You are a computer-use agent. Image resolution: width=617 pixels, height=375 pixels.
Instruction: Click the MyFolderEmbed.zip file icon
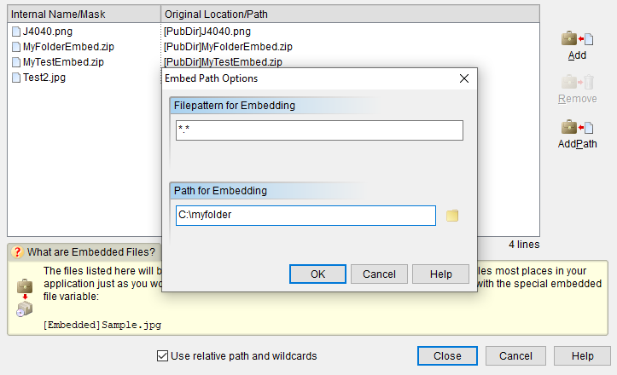16,47
